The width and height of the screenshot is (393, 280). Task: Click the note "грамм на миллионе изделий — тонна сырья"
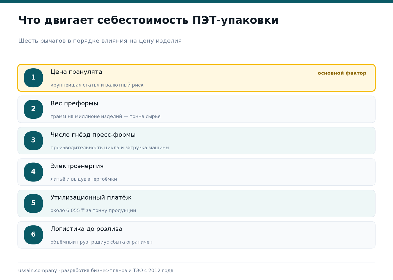pos(106,116)
